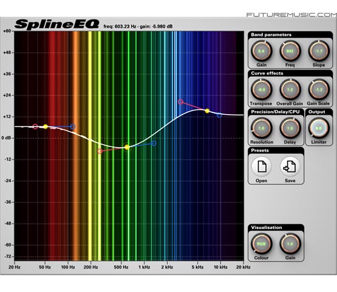Click the 500 Hz axis label

[x=121, y=267]
